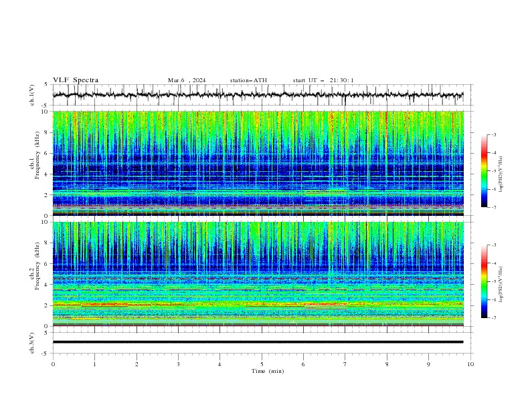The height and width of the screenshot is (409, 530).
Task: Click the flat ch.3 voltage trace
Action: pyautogui.click(x=258, y=342)
